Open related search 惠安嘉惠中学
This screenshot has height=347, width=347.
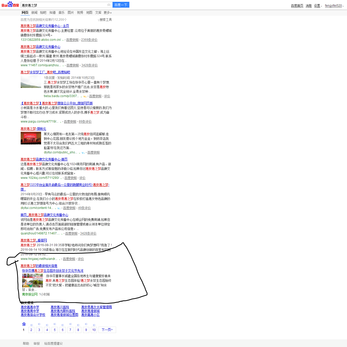pyautogui.click(x=30, y=307)
